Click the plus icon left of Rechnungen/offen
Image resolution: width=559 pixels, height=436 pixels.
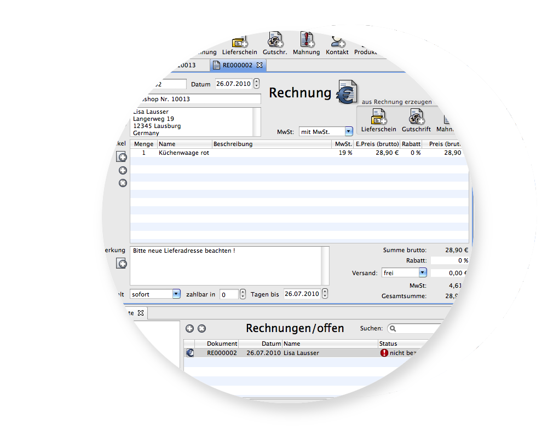click(x=189, y=328)
